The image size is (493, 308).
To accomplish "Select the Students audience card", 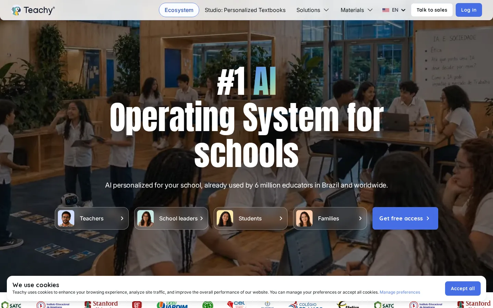I will [x=251, y=218].
